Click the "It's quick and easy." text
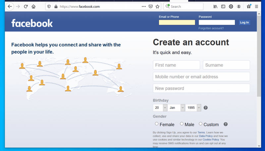The image size is (265, 151). [x=172, y=52]
